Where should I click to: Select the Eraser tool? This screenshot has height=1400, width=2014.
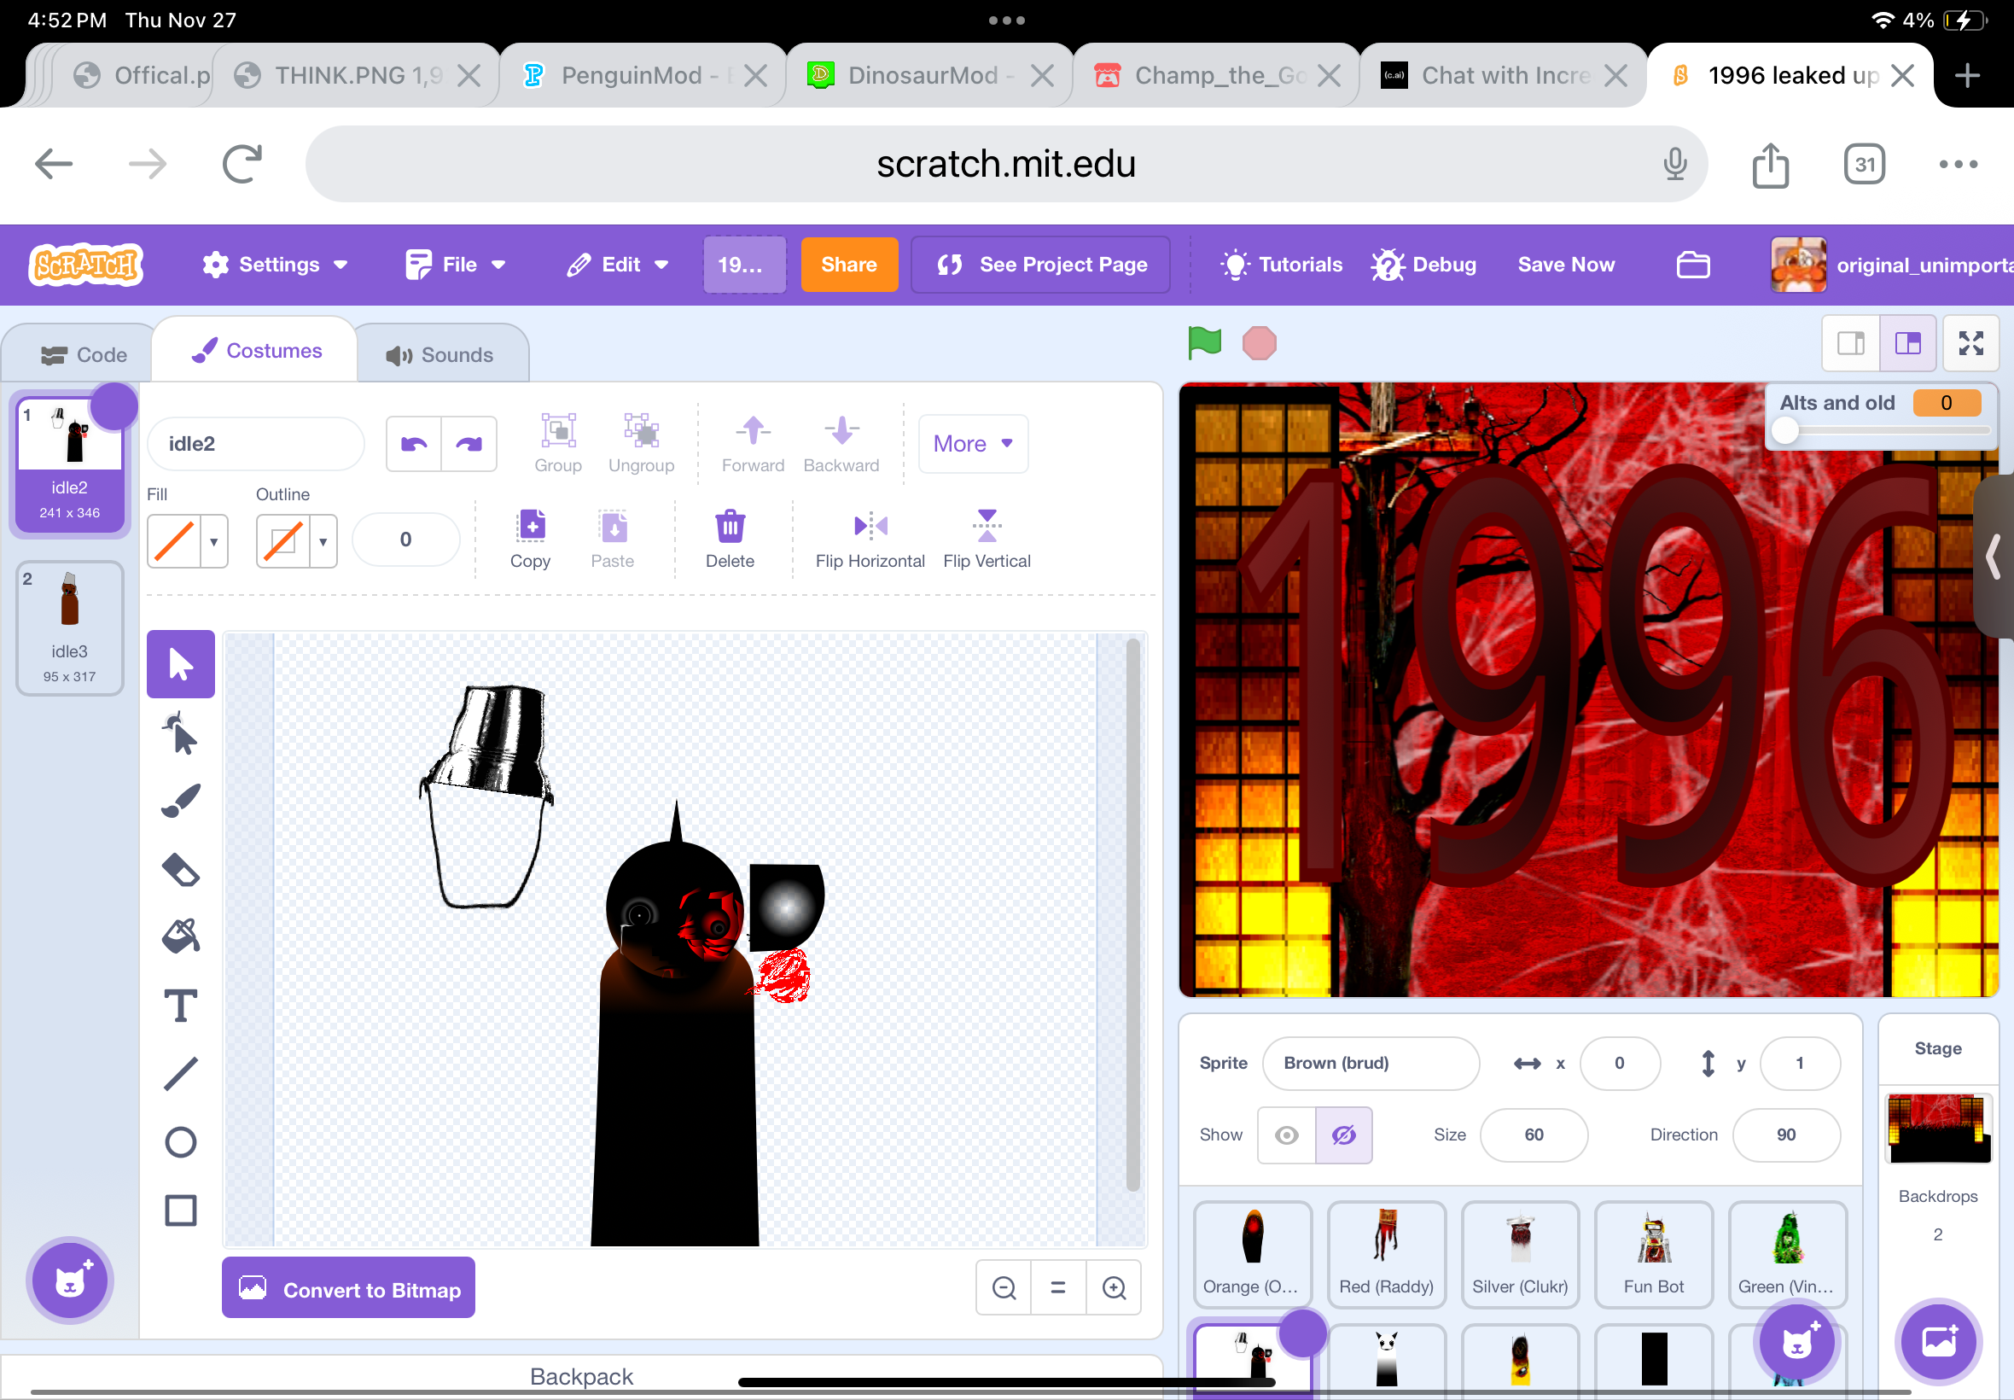tap(181, 869)
